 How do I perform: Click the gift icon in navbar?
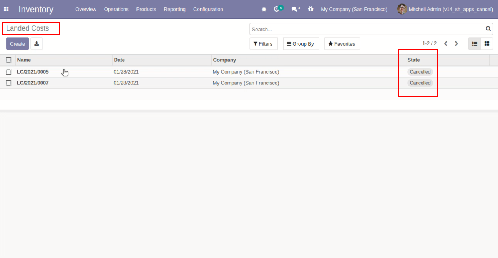click(x=310, y=9)
